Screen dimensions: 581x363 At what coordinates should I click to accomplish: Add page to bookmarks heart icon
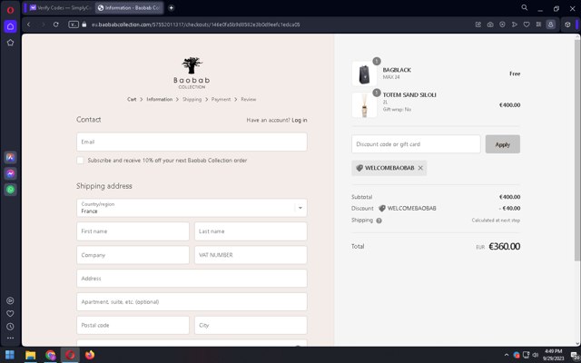(527, 25)
